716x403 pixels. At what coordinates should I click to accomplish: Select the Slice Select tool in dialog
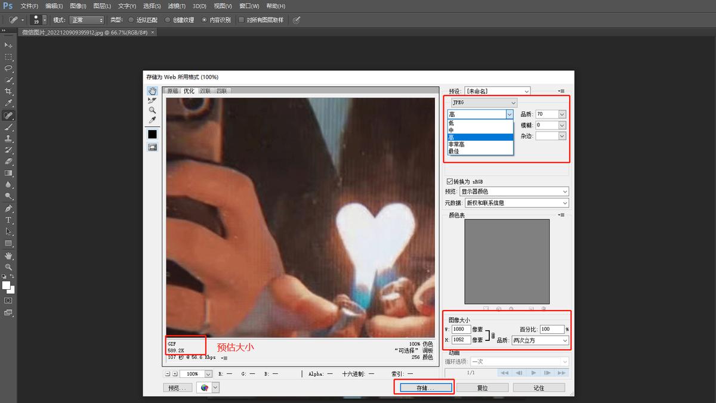click(152, 100)
